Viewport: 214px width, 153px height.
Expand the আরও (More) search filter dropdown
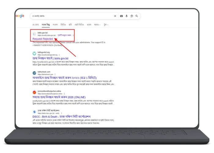(98, 24)
